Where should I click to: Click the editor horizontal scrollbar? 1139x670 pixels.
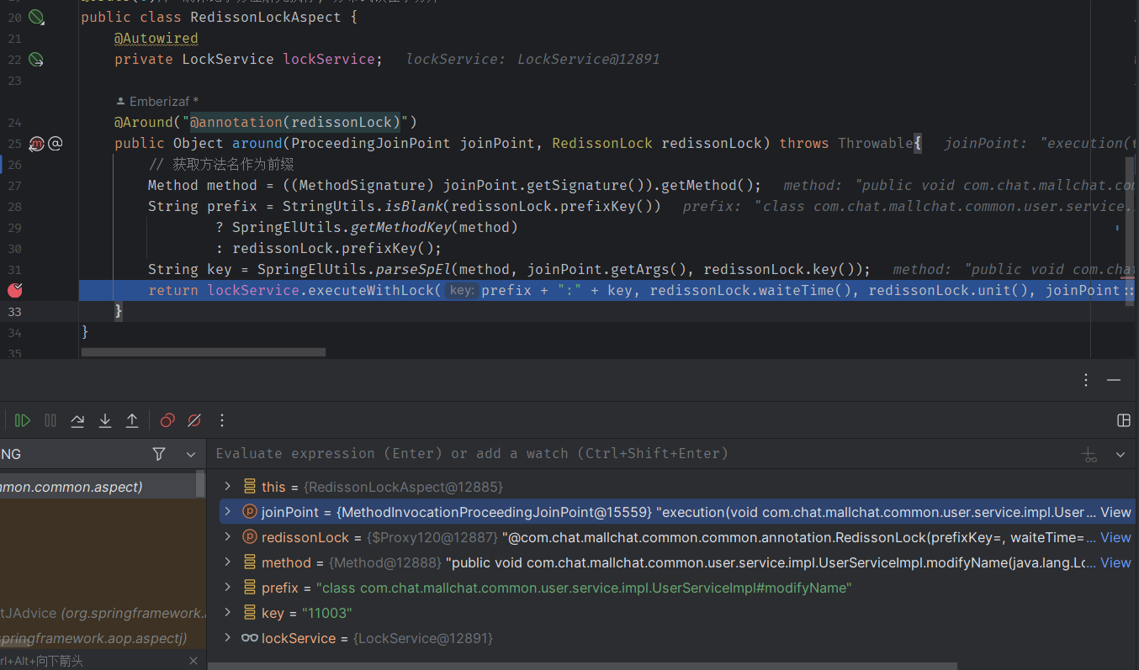pos(204,352)
